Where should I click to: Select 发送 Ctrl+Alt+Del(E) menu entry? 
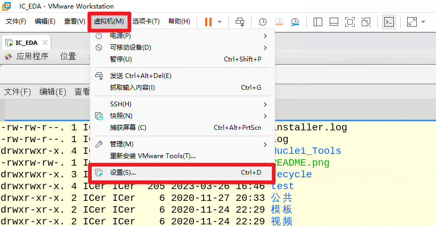pos(182,76)
